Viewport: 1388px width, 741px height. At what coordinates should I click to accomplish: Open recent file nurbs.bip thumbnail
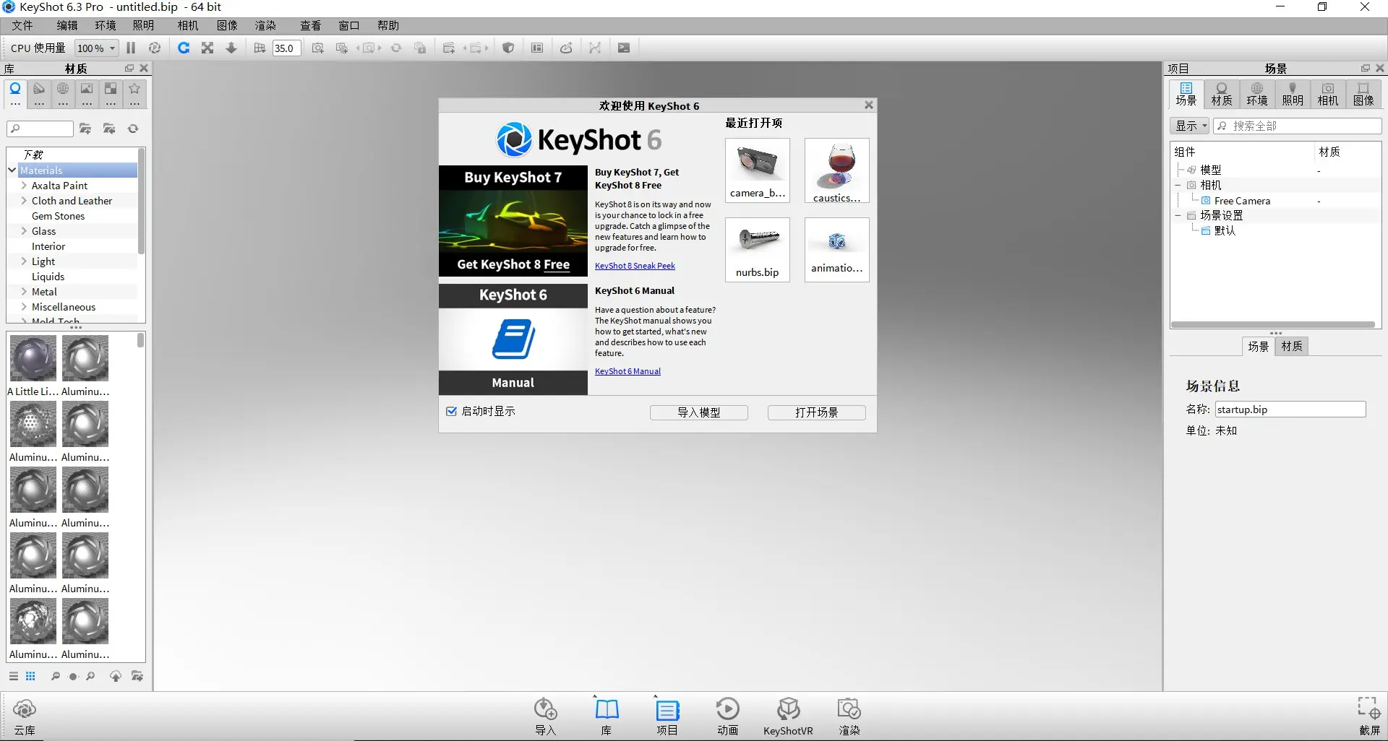click(758, 250)
